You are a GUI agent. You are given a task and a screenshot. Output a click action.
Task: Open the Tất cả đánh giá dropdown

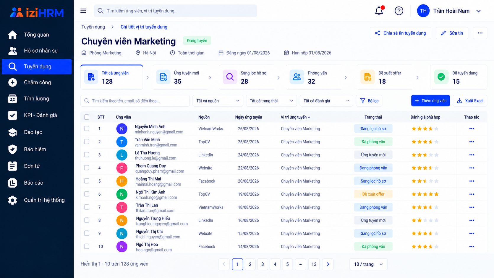click(326, 101)
